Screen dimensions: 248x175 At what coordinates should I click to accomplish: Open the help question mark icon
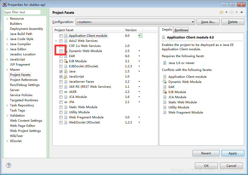9,165
